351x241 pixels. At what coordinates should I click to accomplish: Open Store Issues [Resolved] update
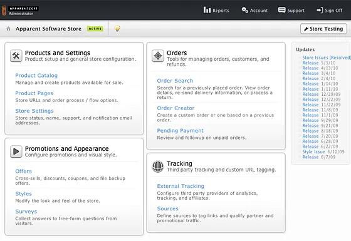pyautogui.click(x=327, y=58)
